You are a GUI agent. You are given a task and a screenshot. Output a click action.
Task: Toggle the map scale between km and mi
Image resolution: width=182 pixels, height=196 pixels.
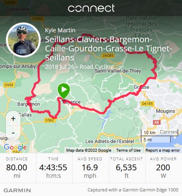tap(159, 136)
